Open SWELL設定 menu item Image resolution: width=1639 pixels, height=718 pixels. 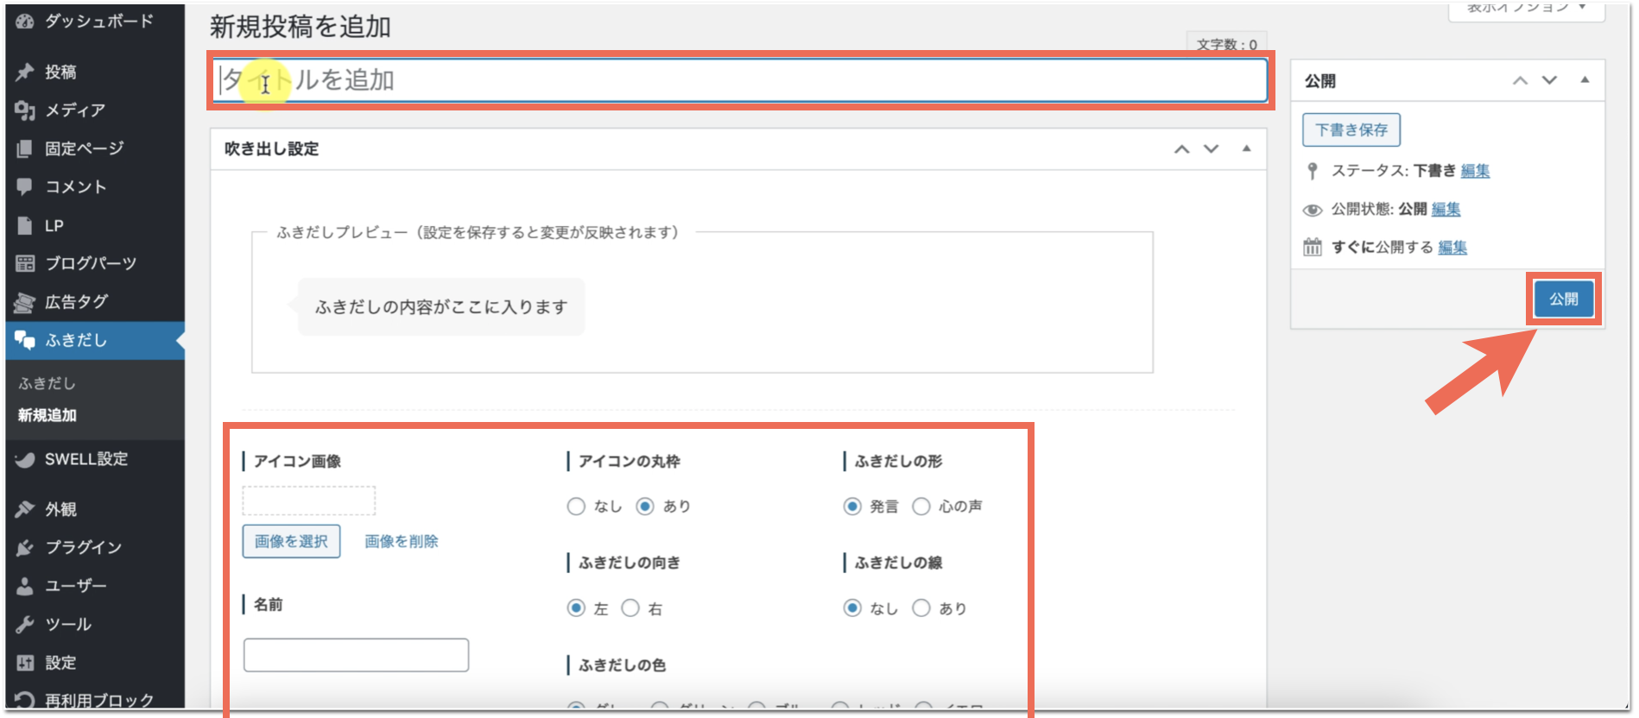pyautogui.click(x=86, y=459)
